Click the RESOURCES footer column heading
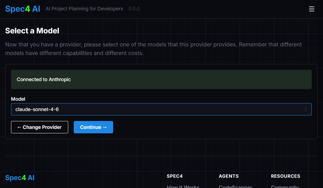The image size is (323, 188). point(286,176)
